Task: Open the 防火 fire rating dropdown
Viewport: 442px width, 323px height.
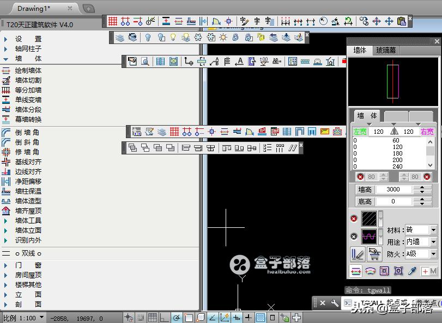Action: point(433,254)
